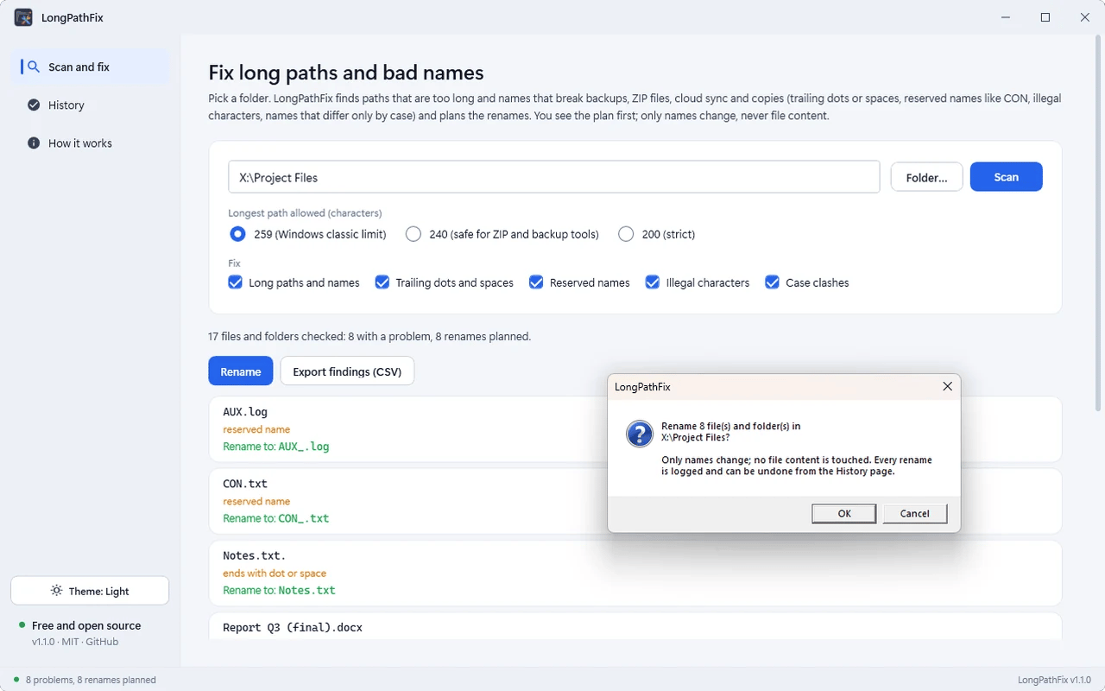Open Scan and fix page
This screenshot has width=1105, height=691.
[90, 67]
